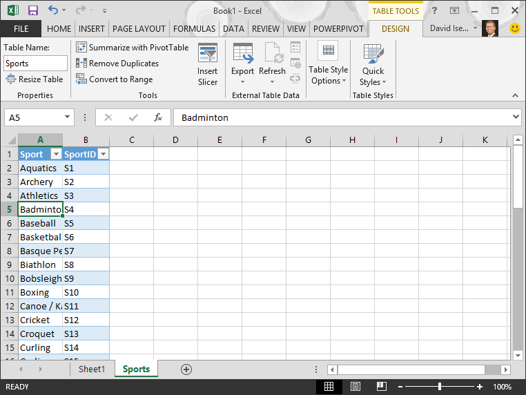Image resolution: width=526 pixels, height=395 pixels.
Task: Click the Excel application icon in the title bar
Action: coord(12,10)
